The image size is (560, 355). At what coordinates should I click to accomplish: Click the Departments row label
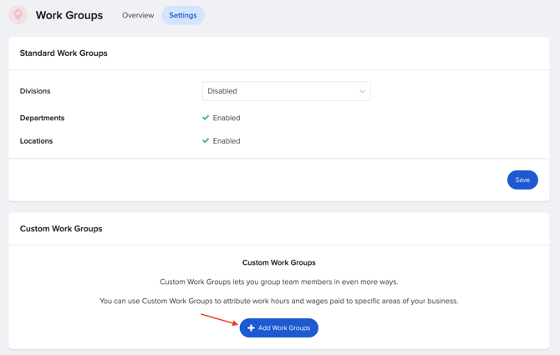(42, 118)
